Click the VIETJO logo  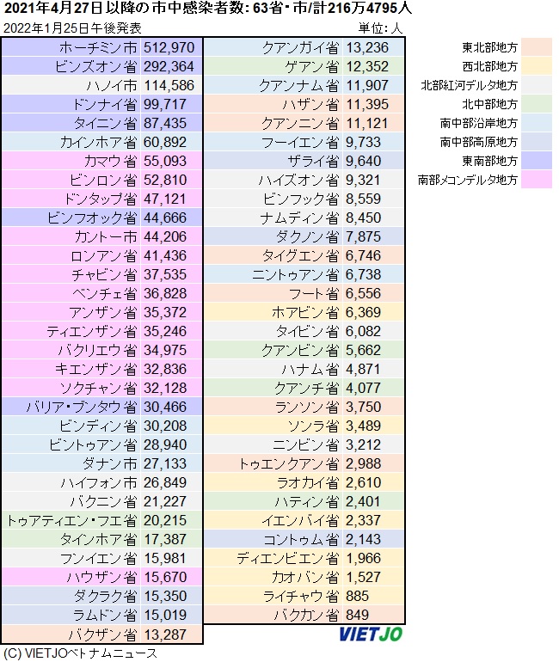point(372,634)
